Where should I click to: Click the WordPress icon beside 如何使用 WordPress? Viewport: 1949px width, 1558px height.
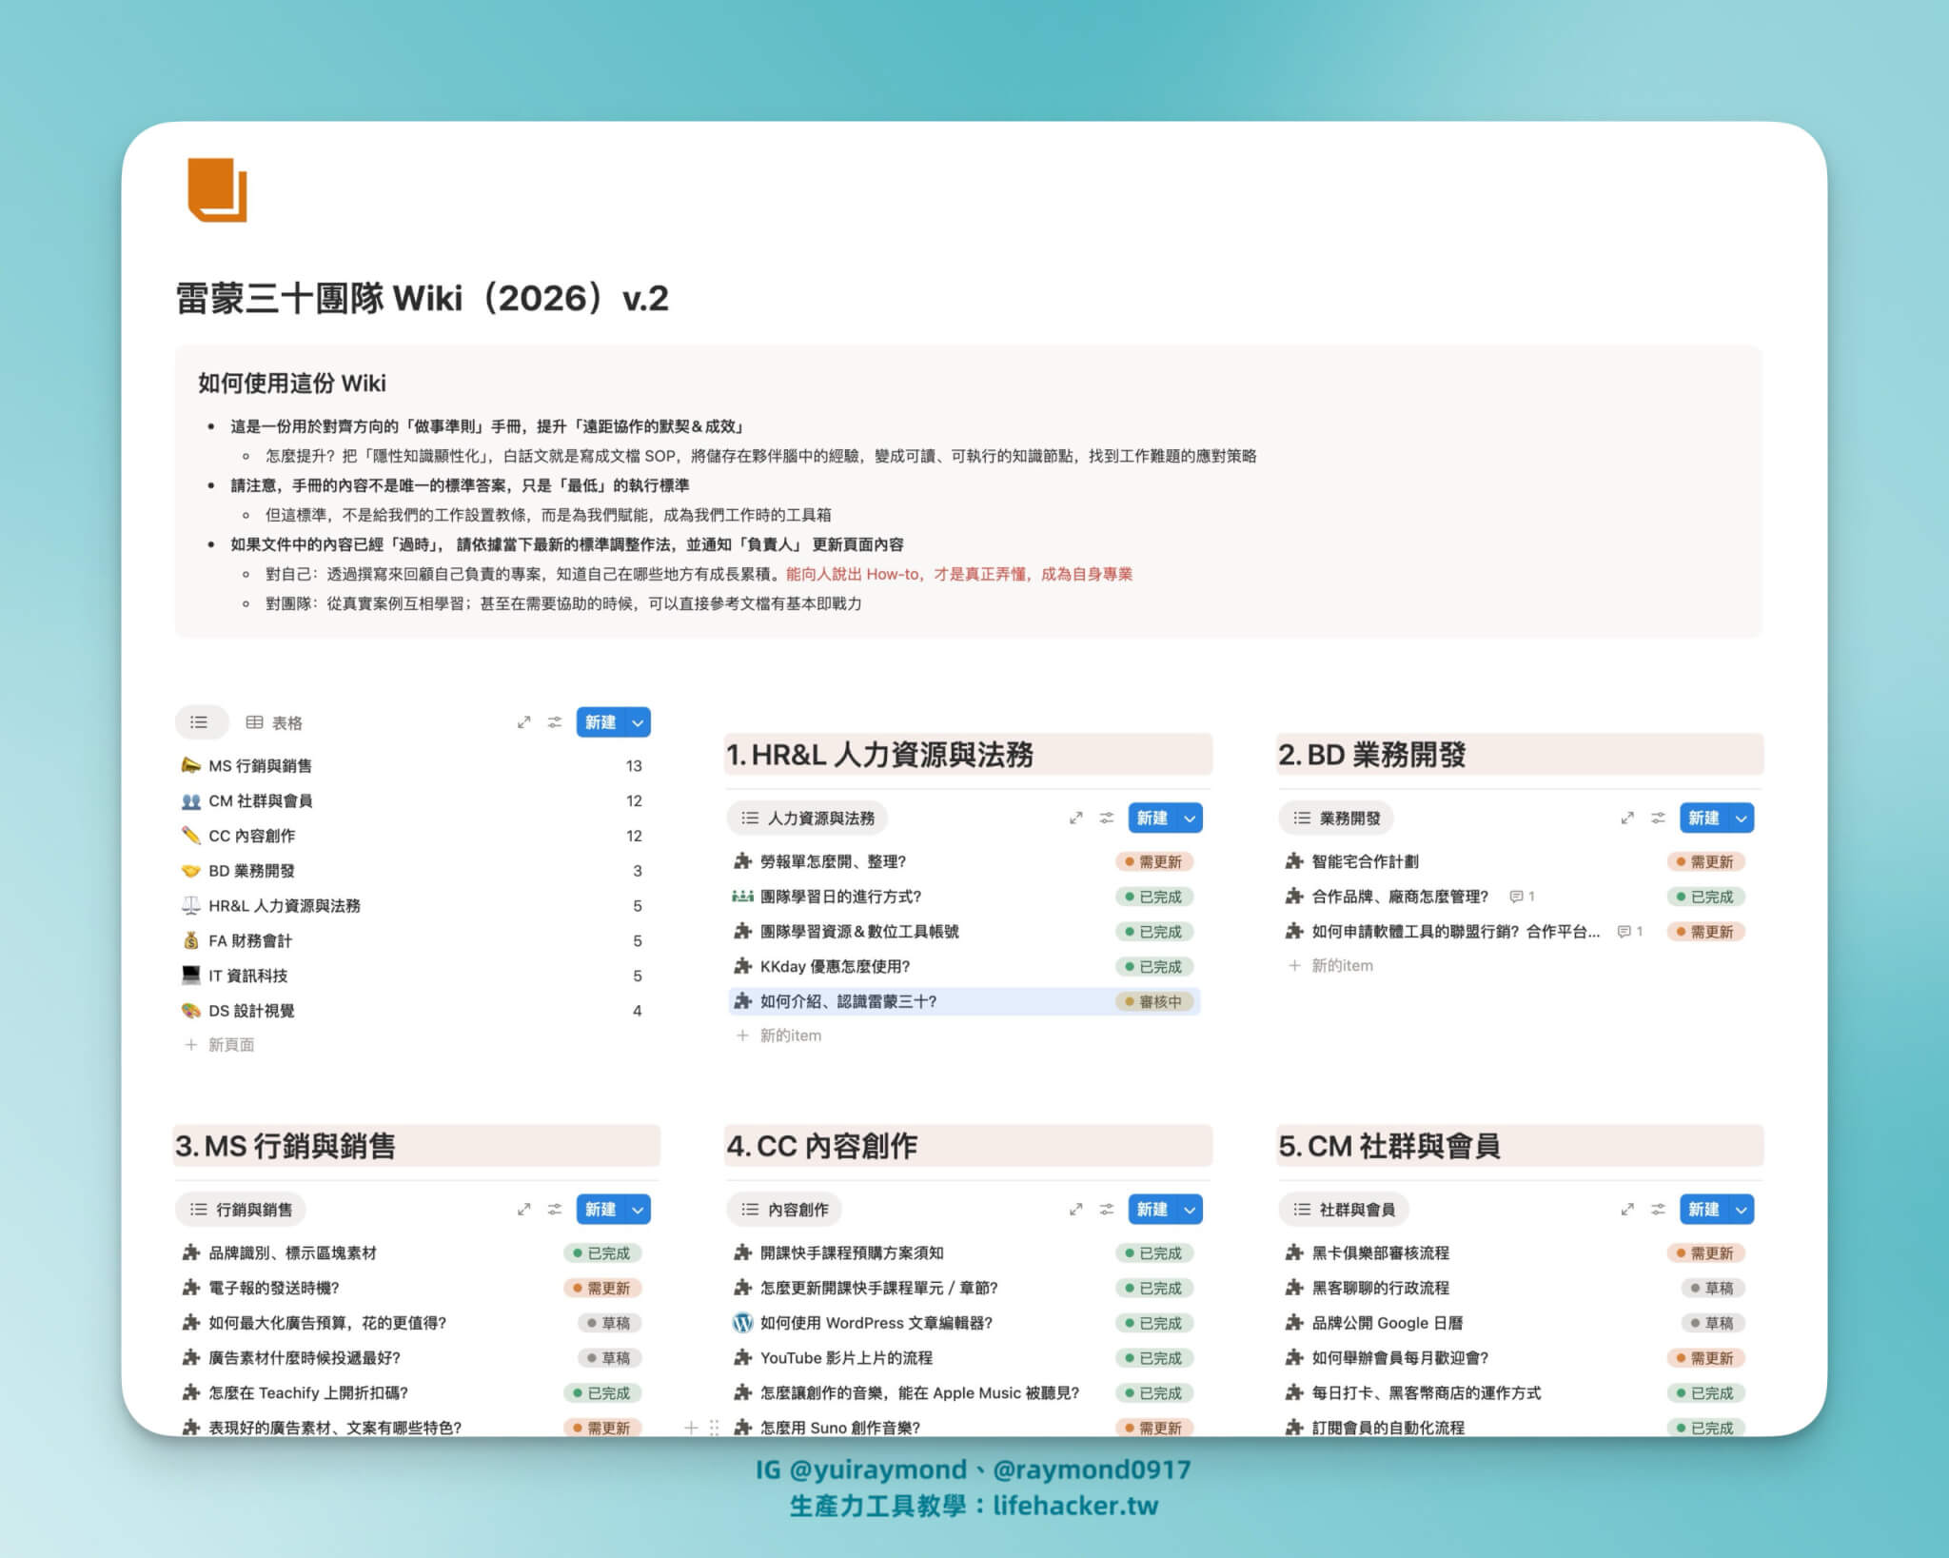click(743, 1323)
